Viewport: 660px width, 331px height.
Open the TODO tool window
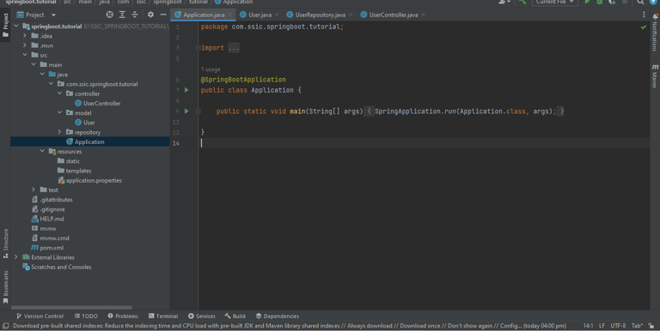(x=86, y=316)
